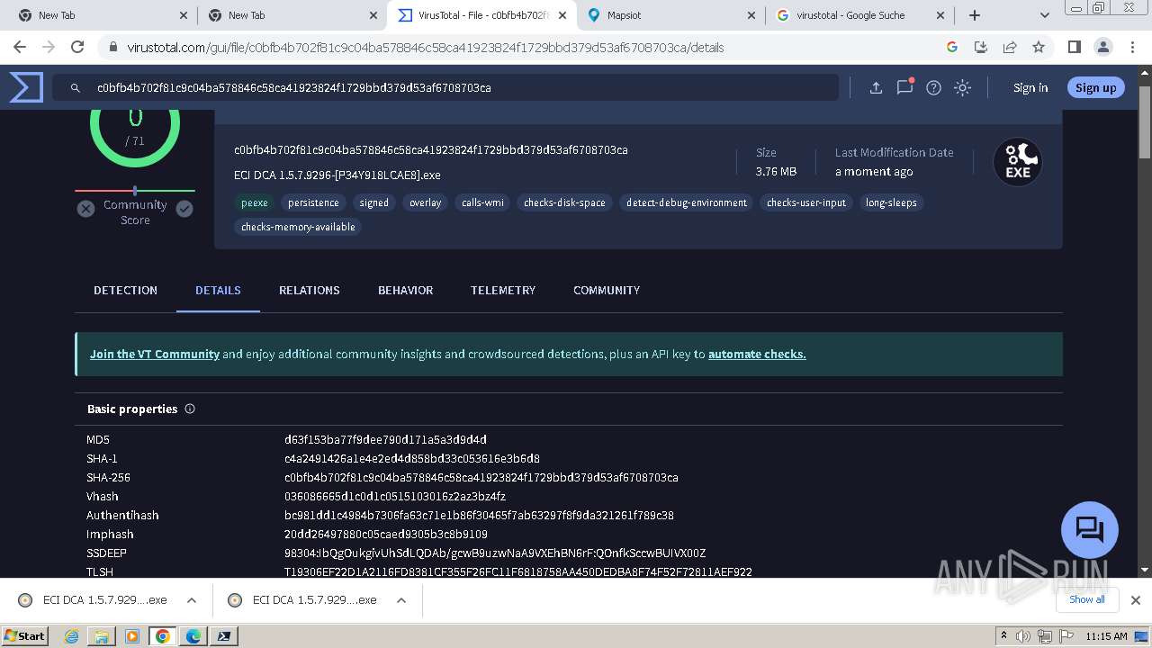
Task: Switch to the DETAILS tab
Action: pos(218,290)
